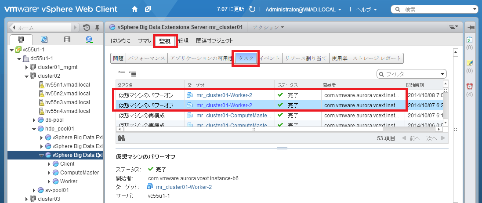Collapse the vc55u1-1 tree node

pos(12,50)
